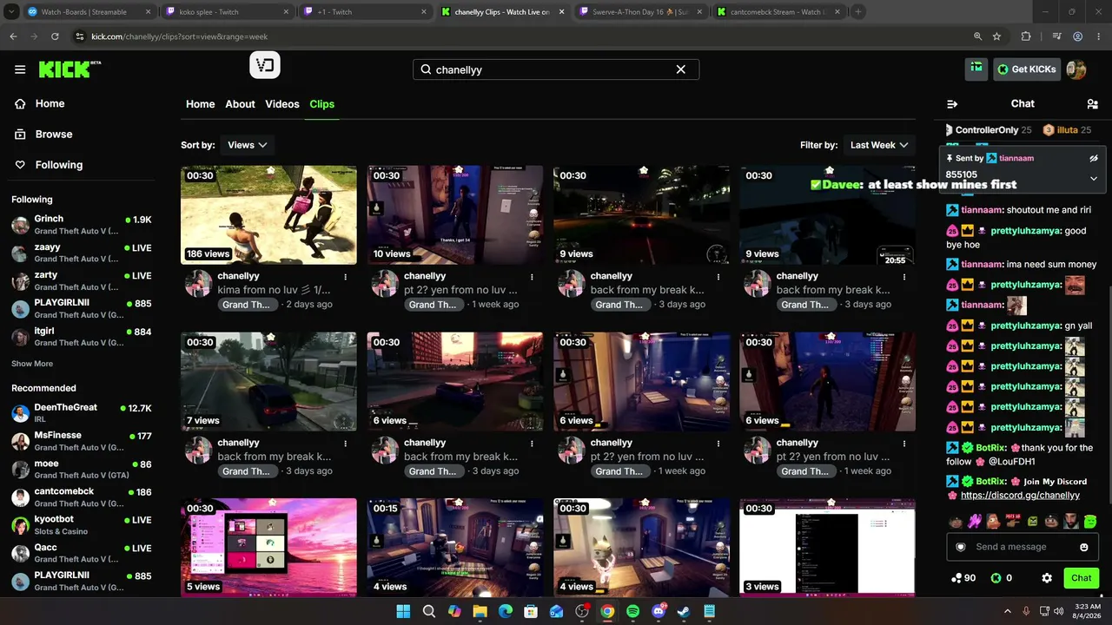
Task: Open zaayy channel in the sidebar
Action: (83, 253)
